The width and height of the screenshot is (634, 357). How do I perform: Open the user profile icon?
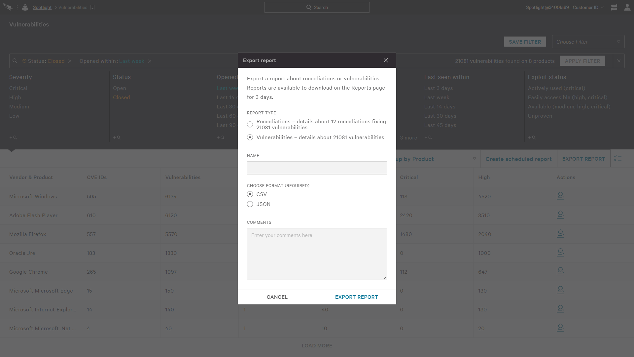[627, 7]
